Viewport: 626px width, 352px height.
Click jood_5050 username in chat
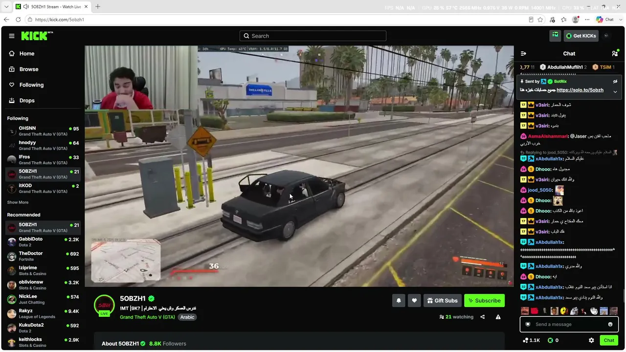pyautogui.click(x=540, y=190)
